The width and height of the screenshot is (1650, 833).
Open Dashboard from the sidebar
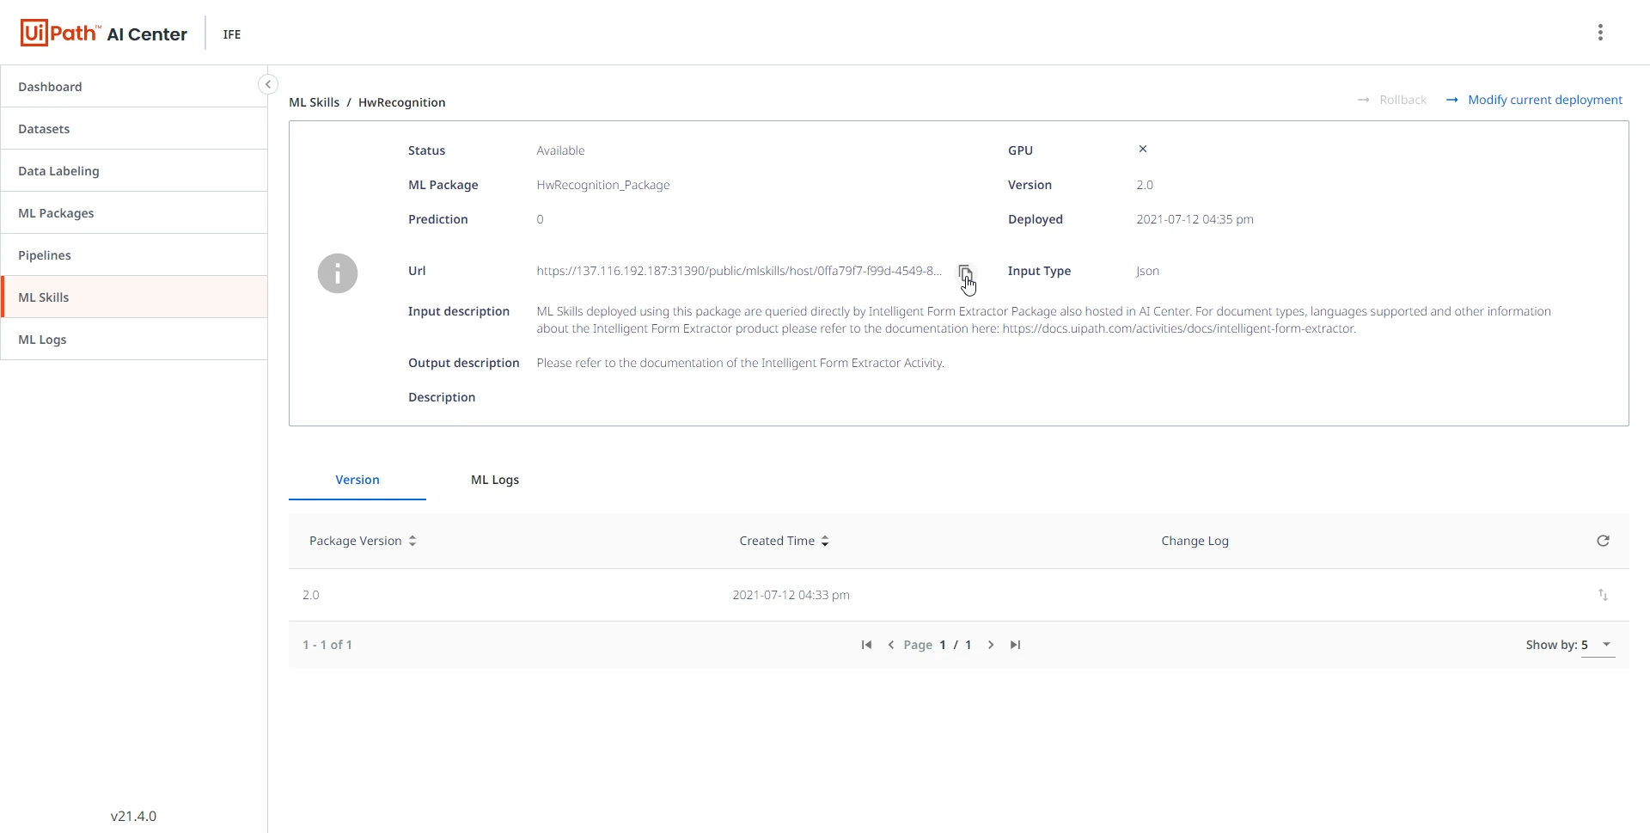tap(134, 87)
